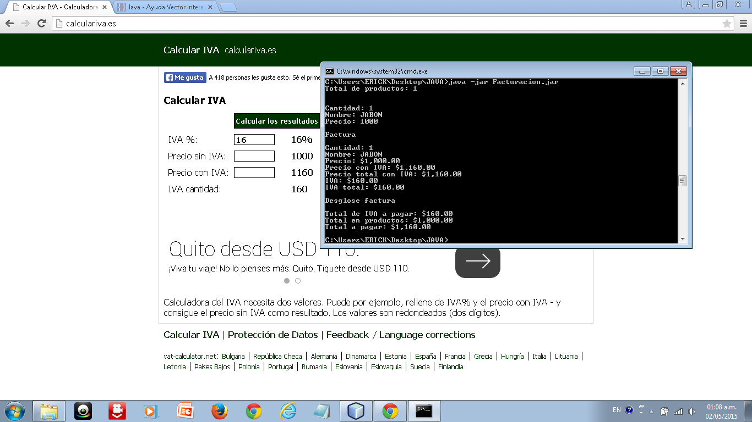Select the first ad carousel dot
Viewport: 752px width, 422px height.
(287, 281)
